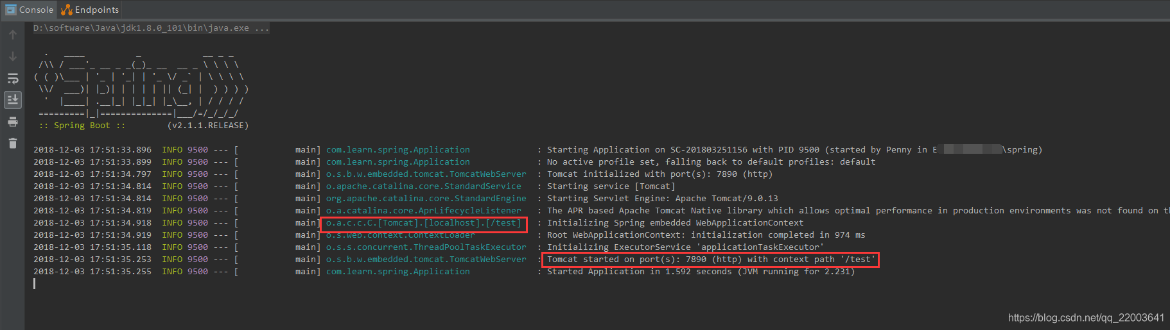Click timestamp '17:51:35.118' in the log

[121, 247]
